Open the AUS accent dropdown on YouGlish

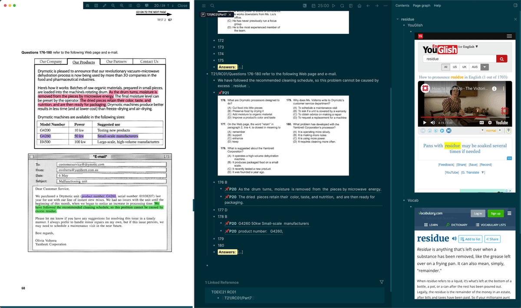[x=485, y=67]
